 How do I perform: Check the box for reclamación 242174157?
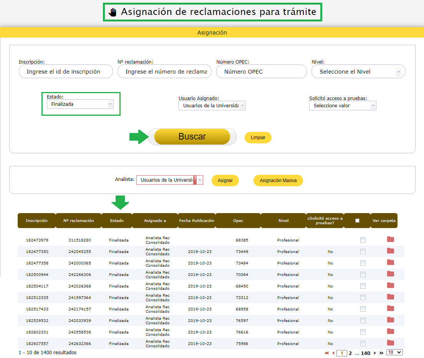363,309
